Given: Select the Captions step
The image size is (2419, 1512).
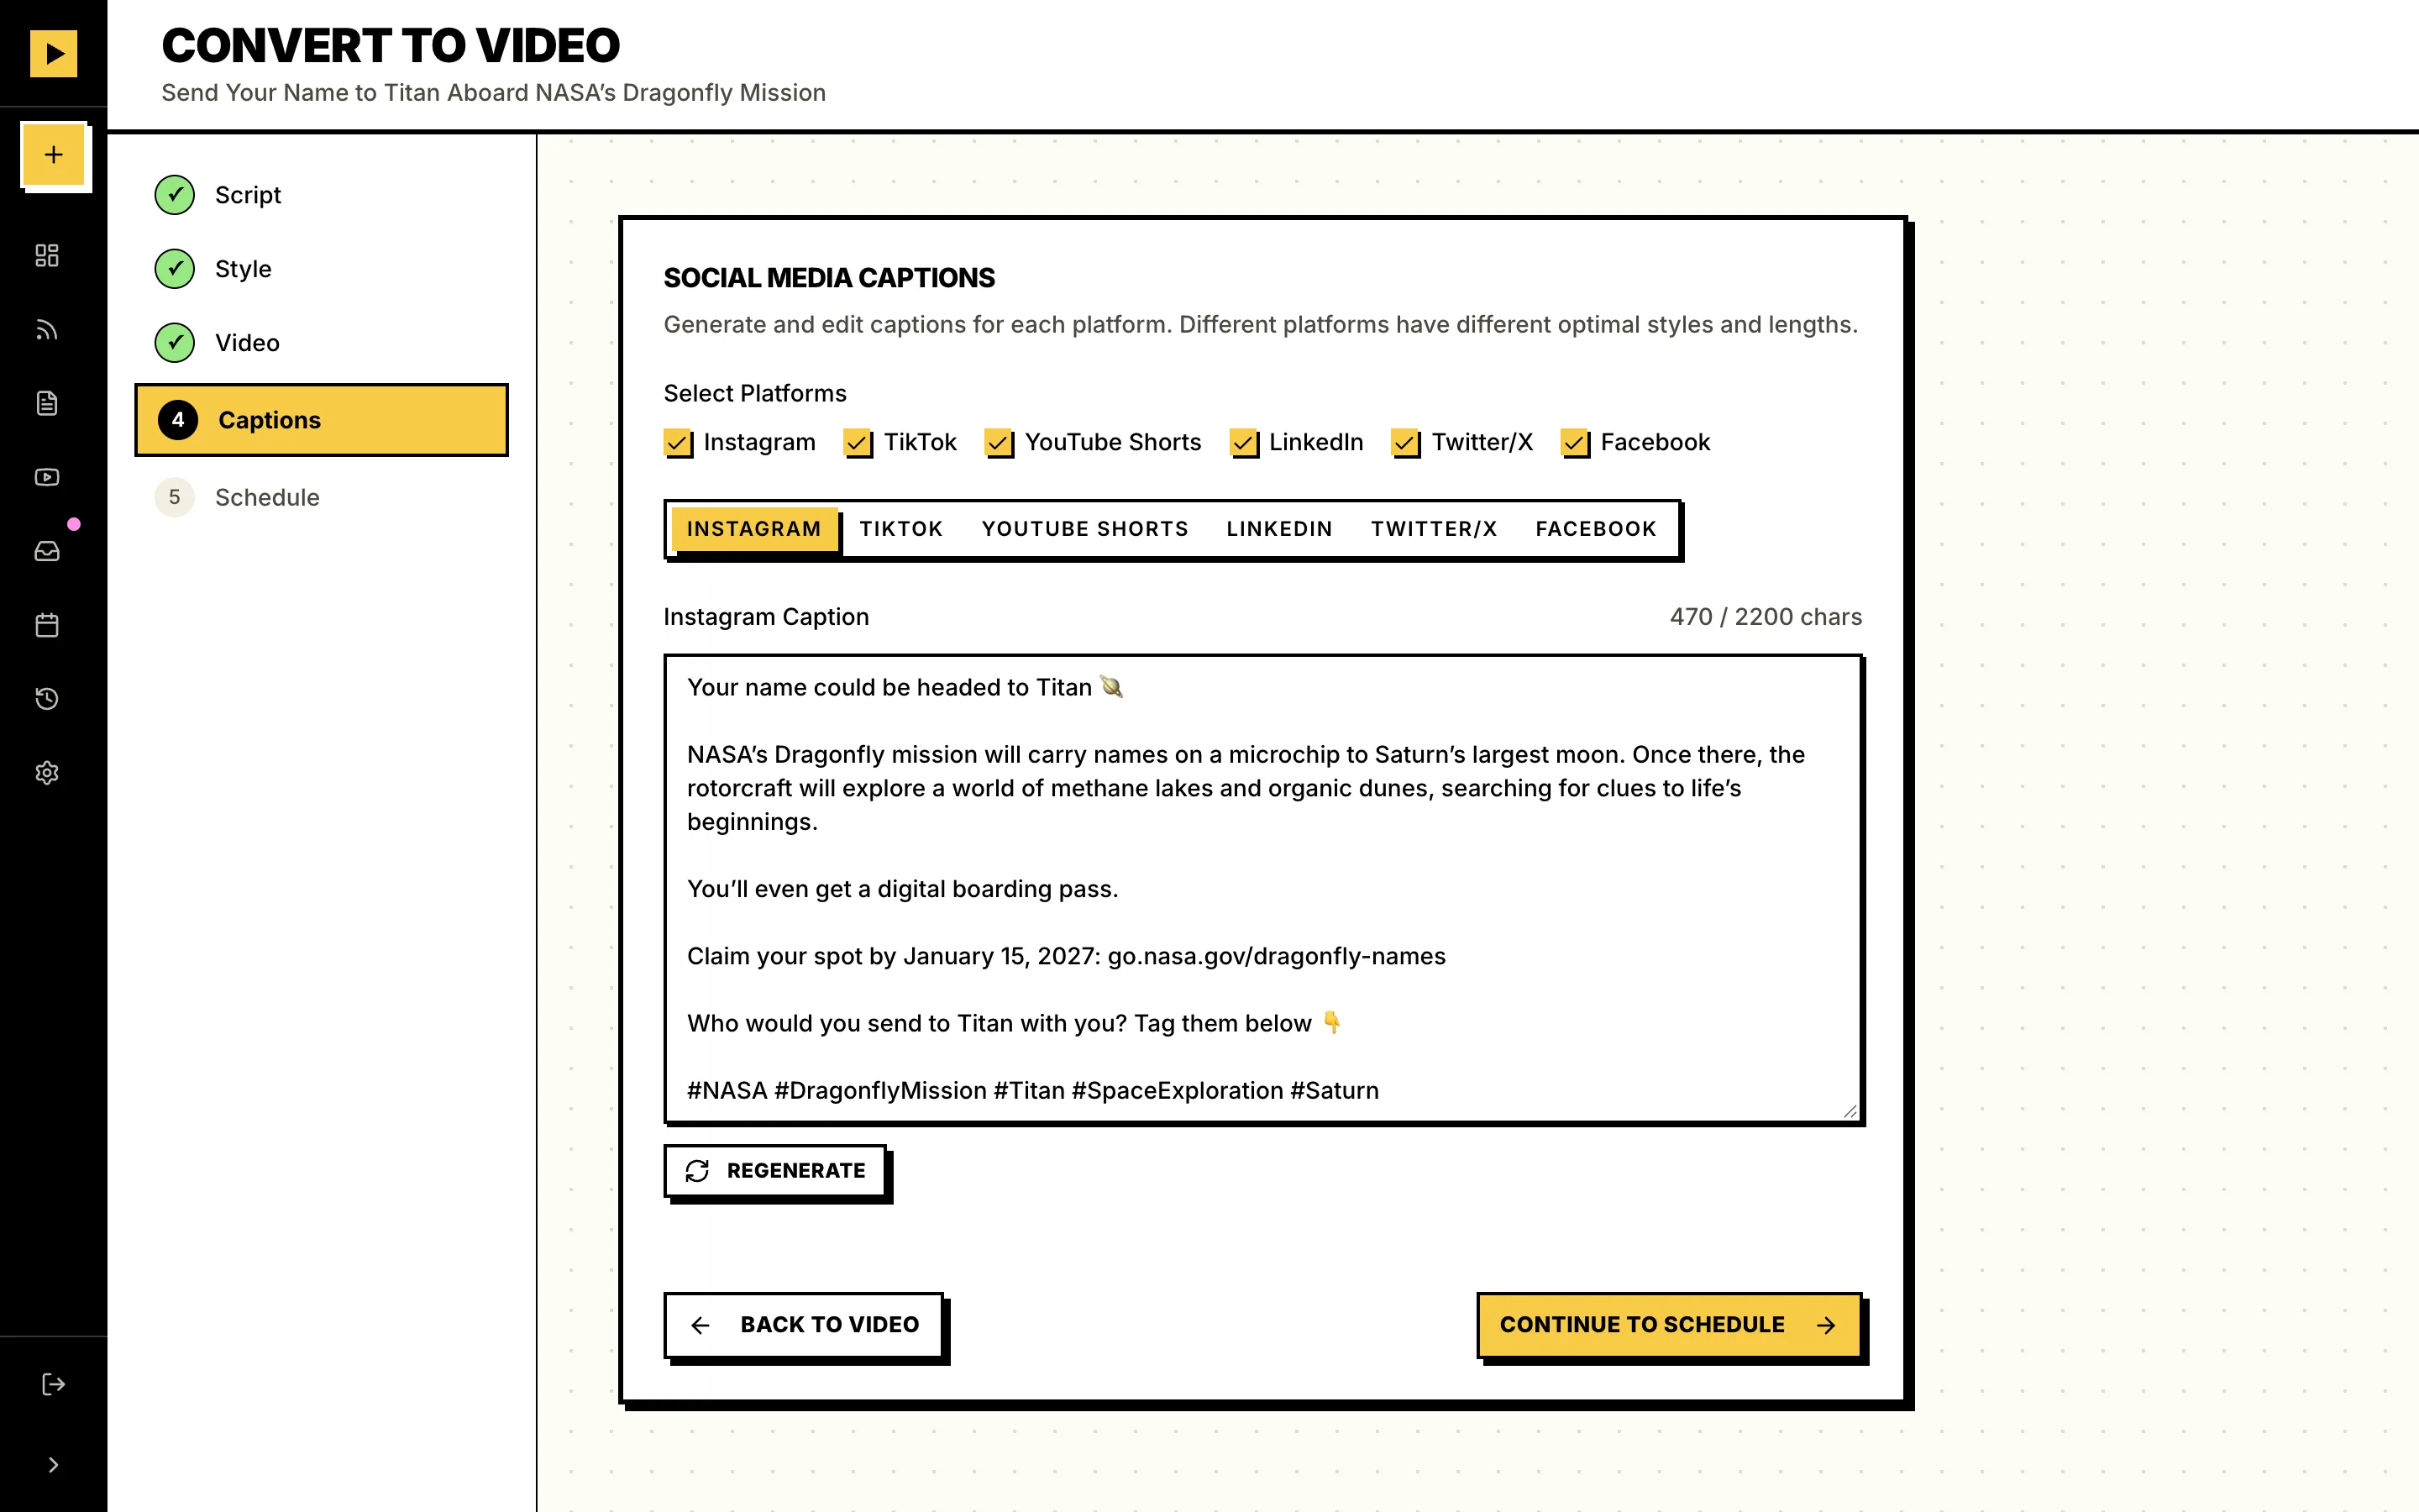Looking at the screenshot, I should pos(321,420).
